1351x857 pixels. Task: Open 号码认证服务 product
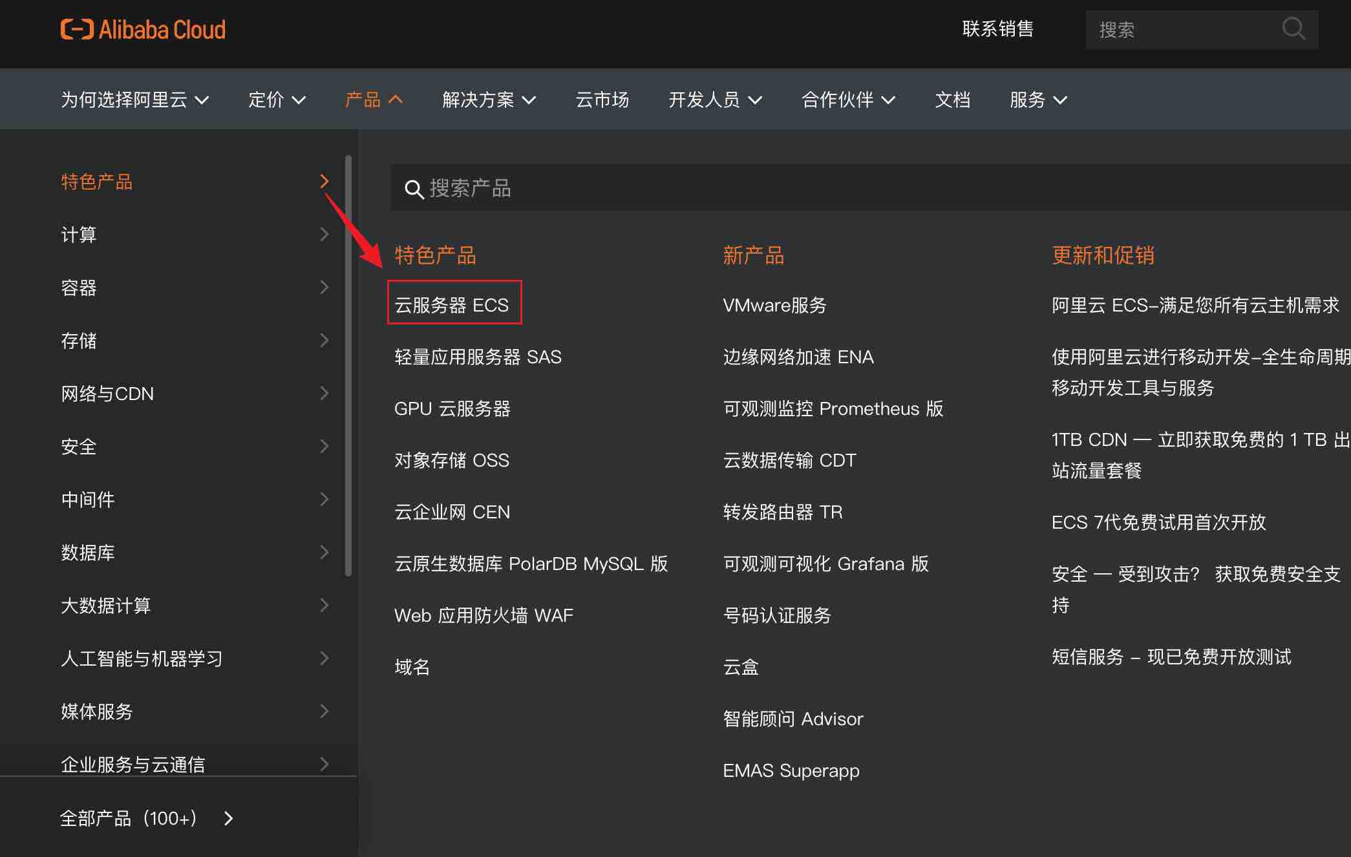777,615
